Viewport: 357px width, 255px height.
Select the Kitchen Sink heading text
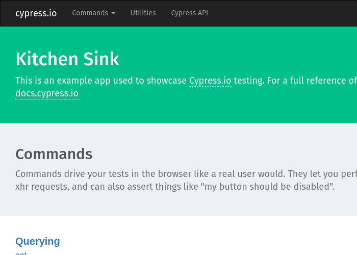coord(67,59)
